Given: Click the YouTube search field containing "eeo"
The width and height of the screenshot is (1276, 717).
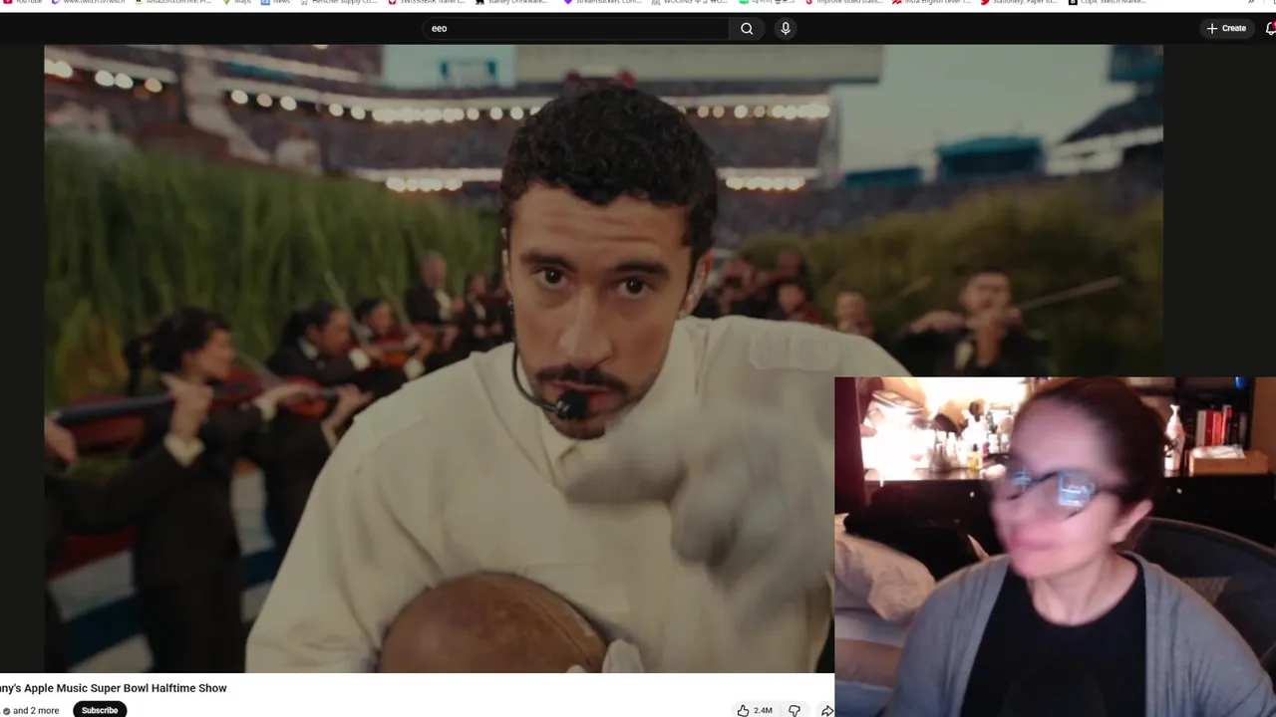Looking at the screenshot, I should click(x=576, y=28).
